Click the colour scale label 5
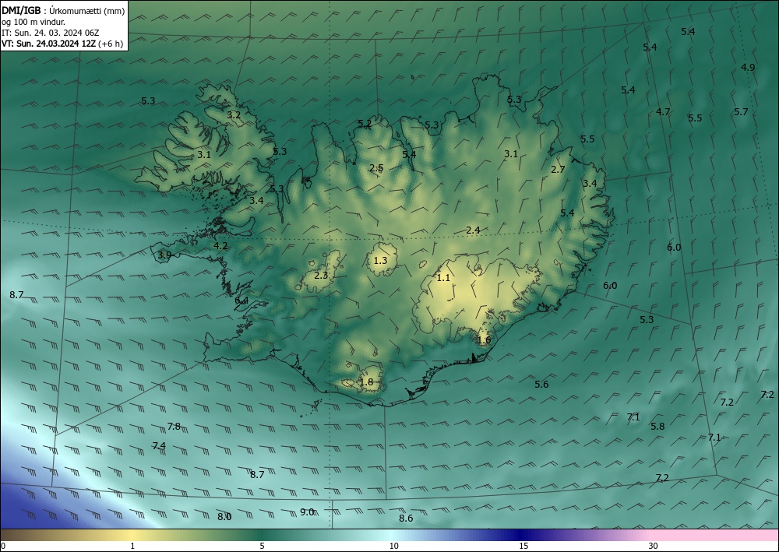 [262, 547]
